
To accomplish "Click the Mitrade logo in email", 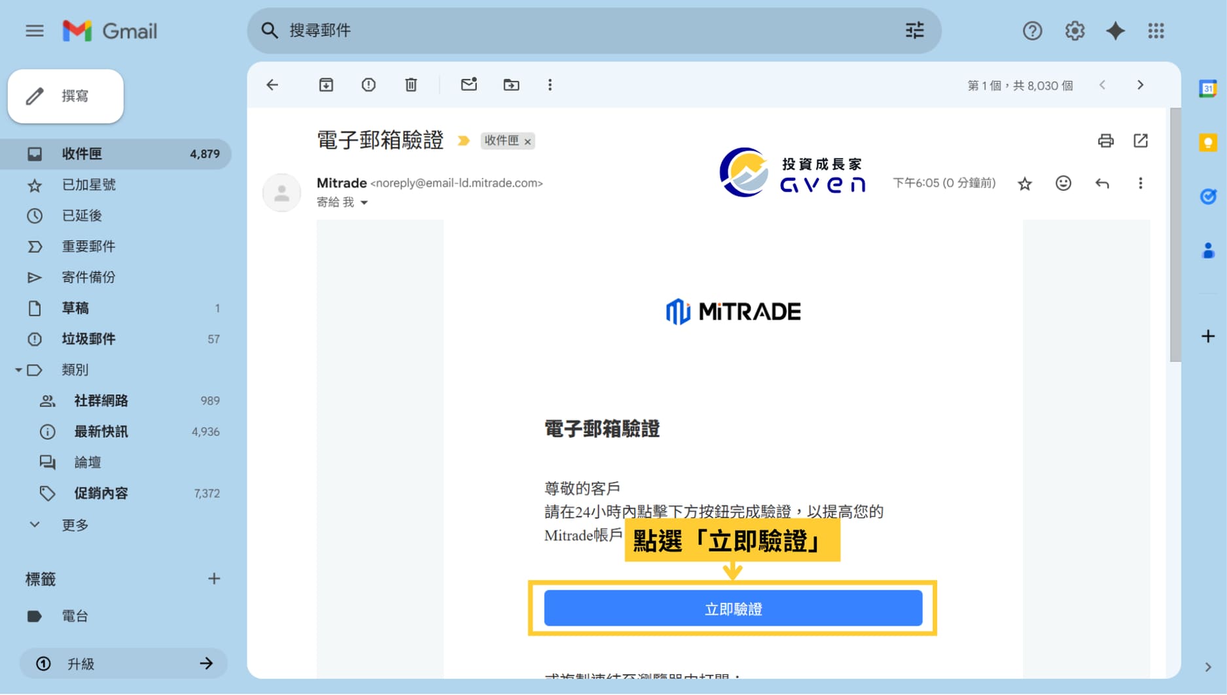I will [x=733, y=312].
